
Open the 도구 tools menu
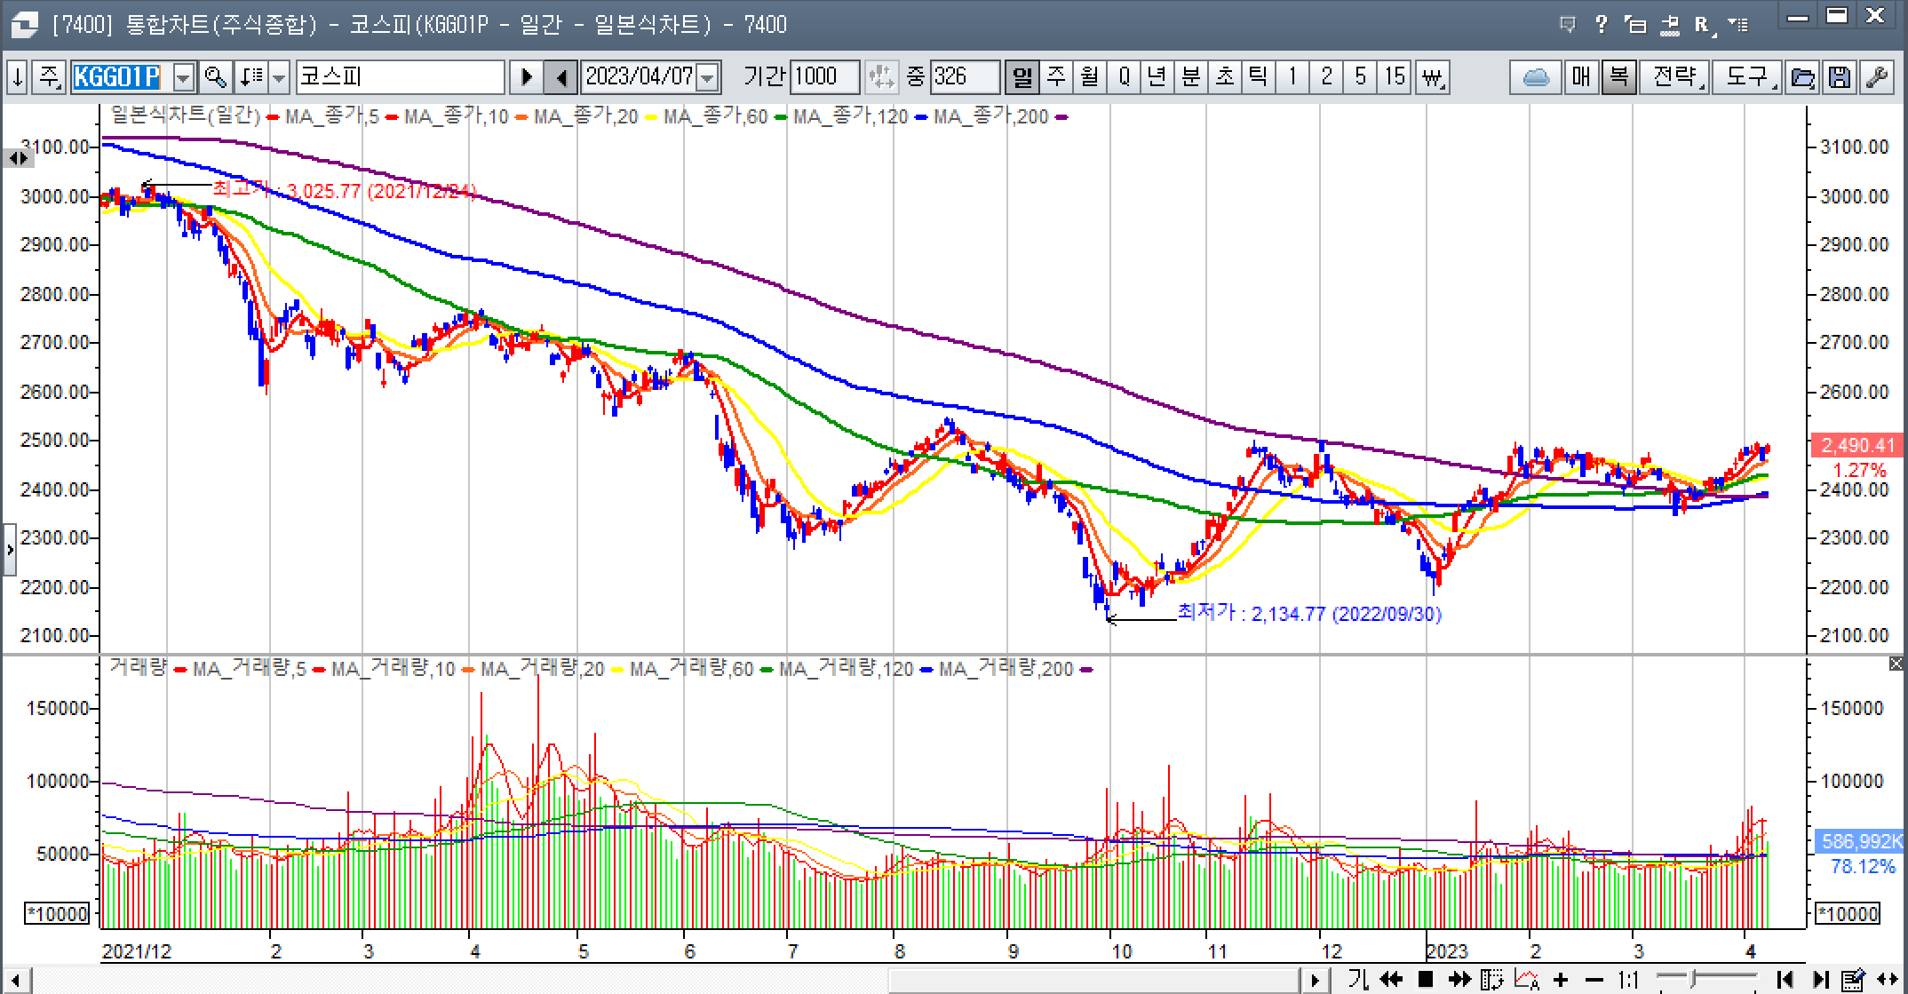pyautogui.click(x=1747, y=77)
